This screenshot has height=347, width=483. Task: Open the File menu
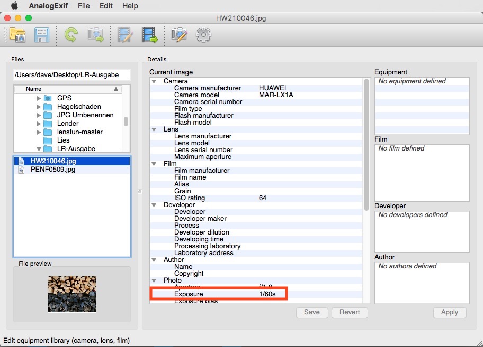point(83,6)
